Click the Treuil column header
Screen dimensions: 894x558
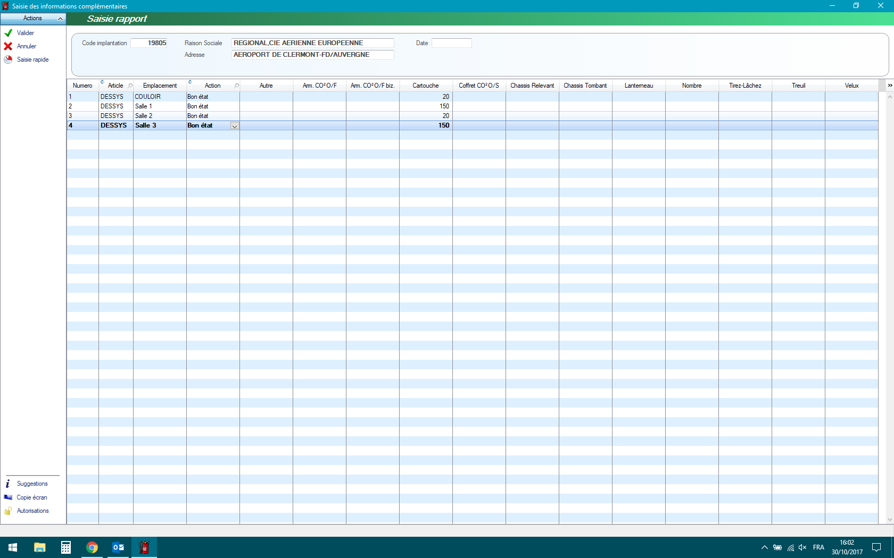coord(798,86)
